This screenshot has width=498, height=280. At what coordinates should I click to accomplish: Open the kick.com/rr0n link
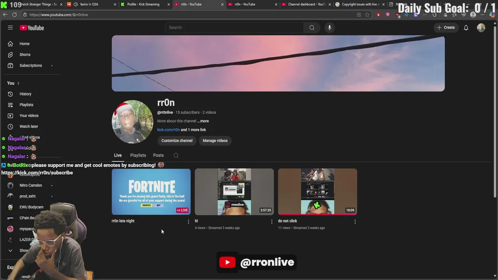168,130
